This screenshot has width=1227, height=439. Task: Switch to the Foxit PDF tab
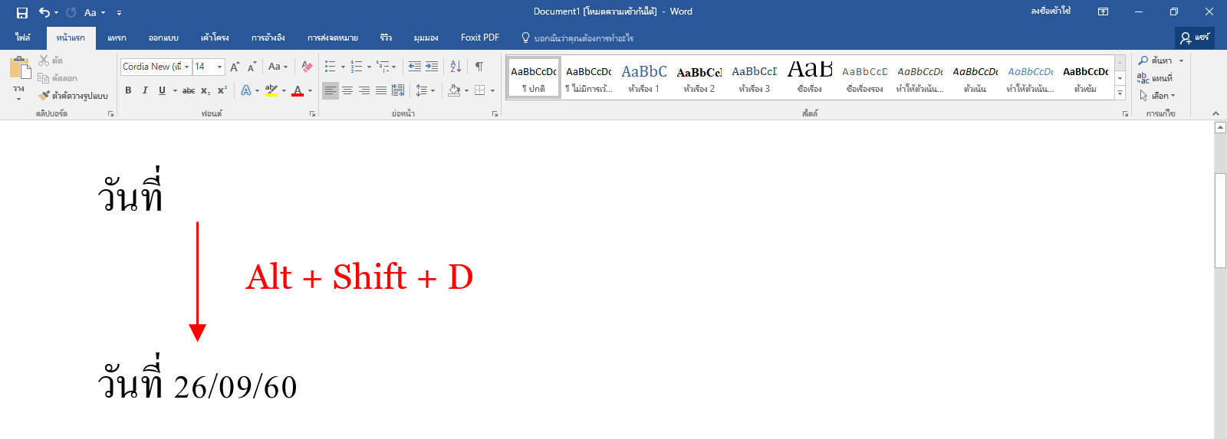tap(480, 38)
